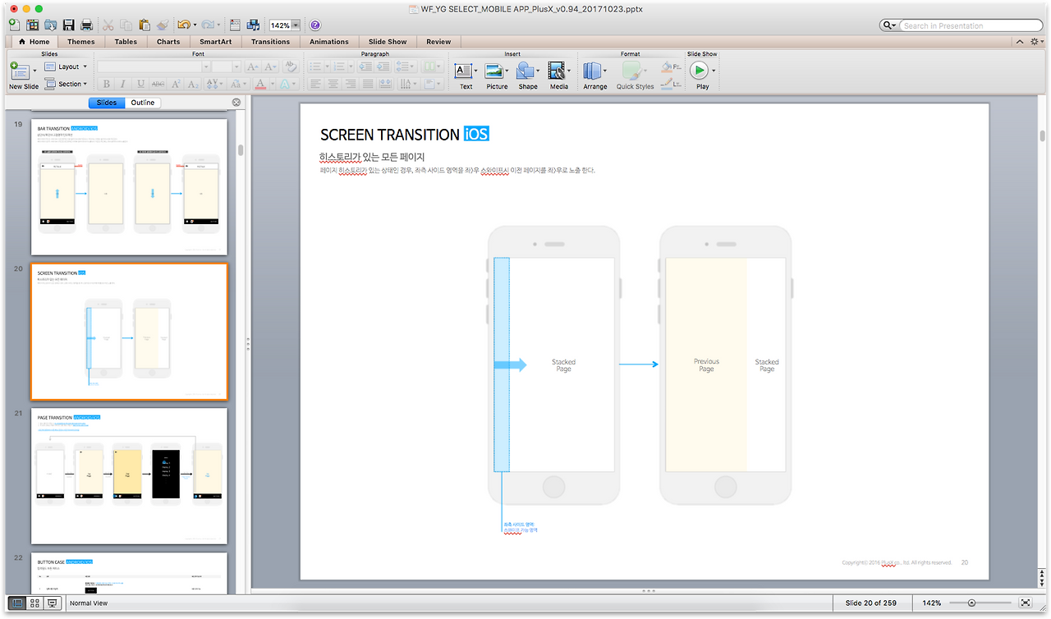1051x619 pixels.
Task: Open the PowerPoint Help icon
Action: 315,25
